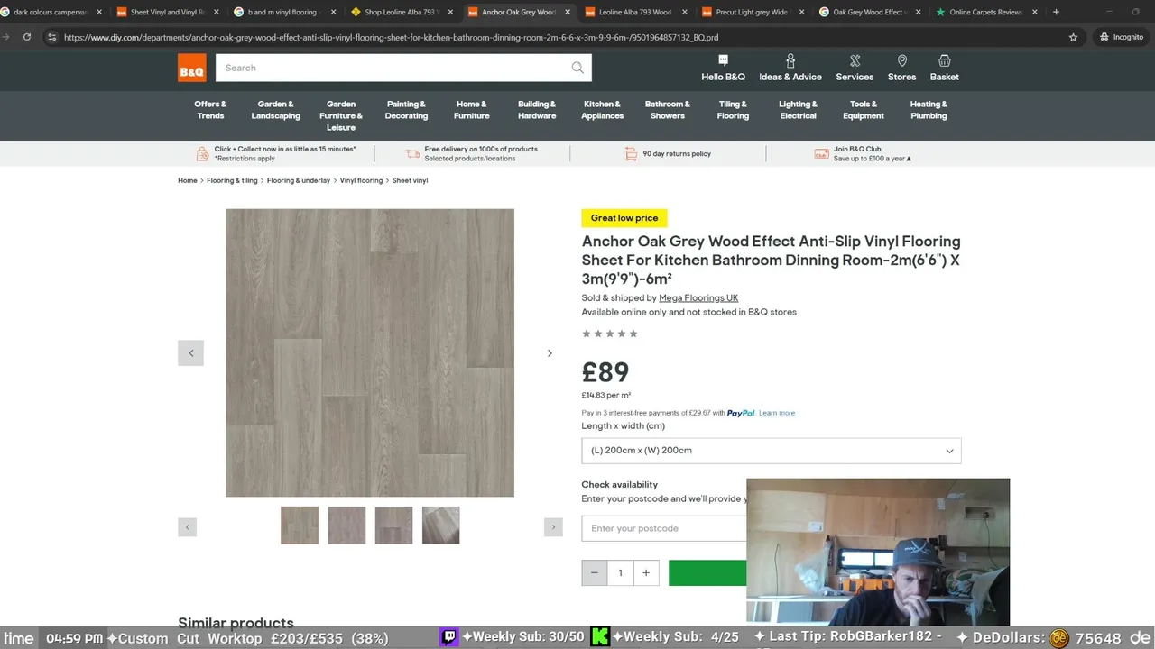Click the free delivery truck icon
Screen dimensions: 1155x649
(x=412, y=154)
